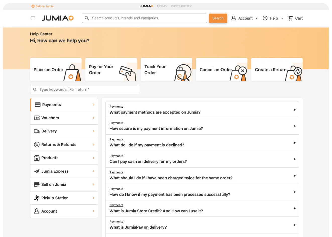This screenshot has width=332, height=237.
Task: Click the Payments link above 'What payment methods' question
Action: coord(116,107)
